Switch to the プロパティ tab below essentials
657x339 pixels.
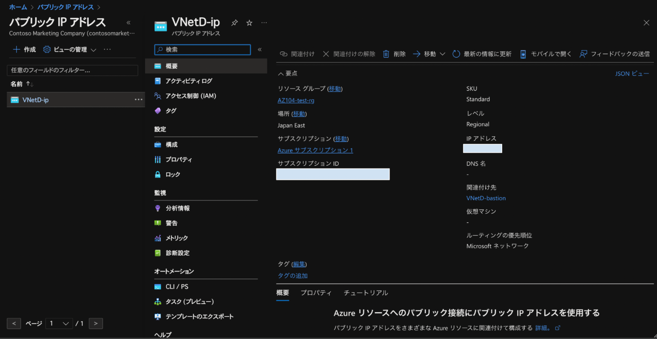pyautogui.click(x=316, y=293)
